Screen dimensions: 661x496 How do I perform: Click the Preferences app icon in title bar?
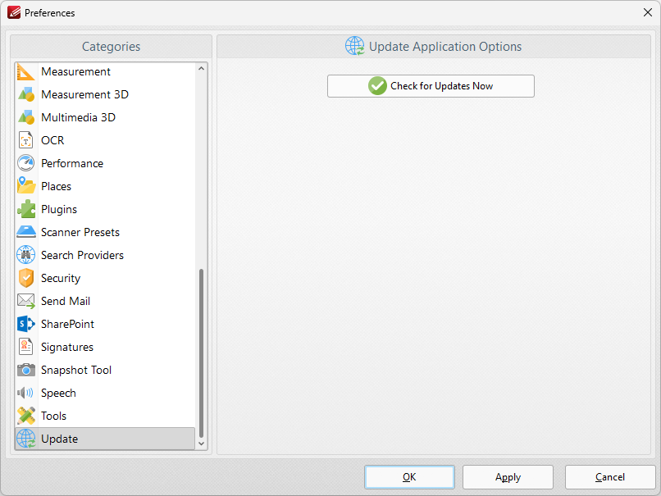coord(14,12)
